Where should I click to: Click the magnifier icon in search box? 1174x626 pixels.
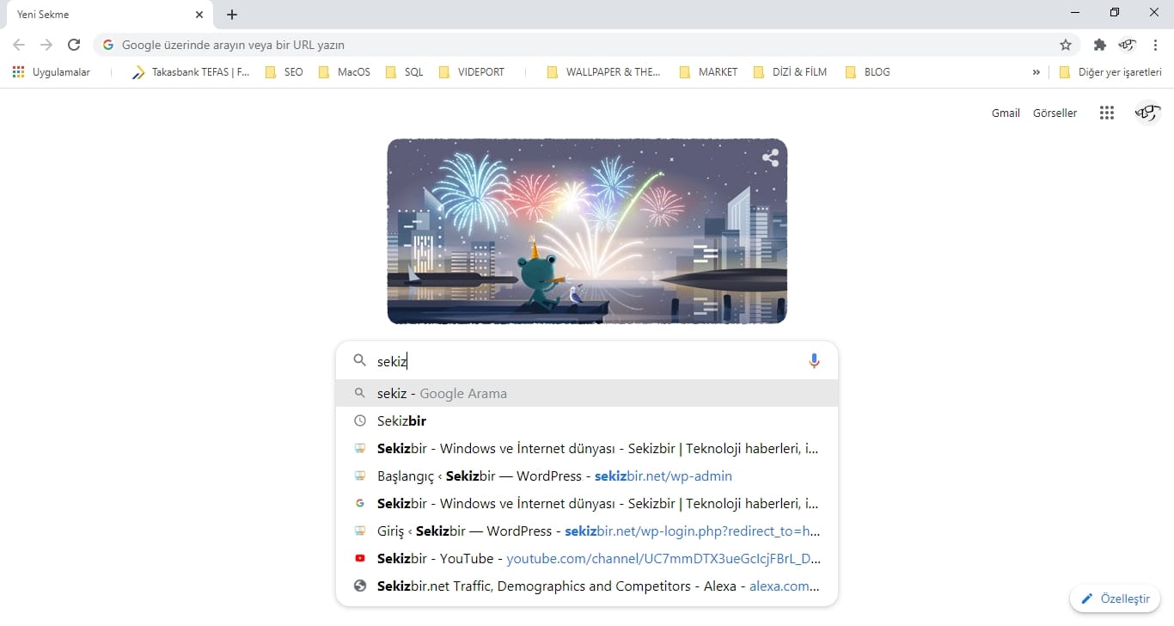coord(360,361)
